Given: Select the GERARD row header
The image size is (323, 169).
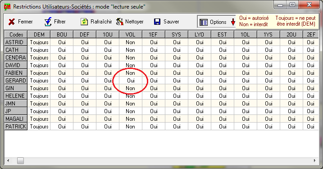Looking at the screenshot, I should coord(16,80).
